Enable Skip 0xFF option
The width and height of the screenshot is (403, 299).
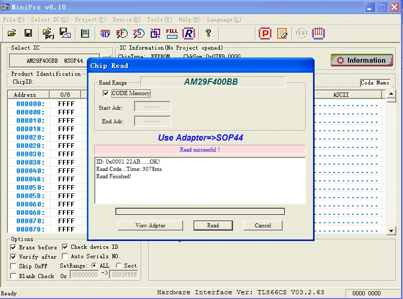14,266
